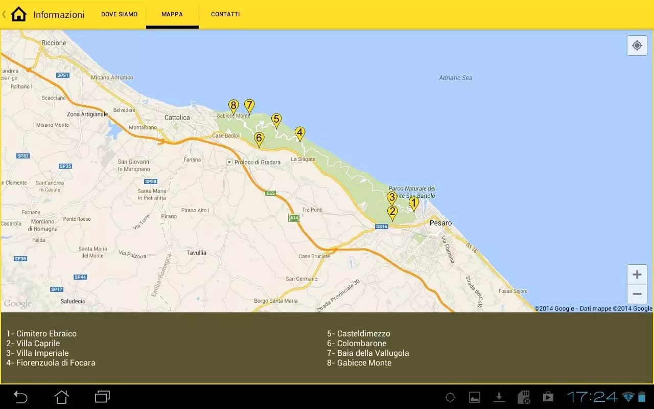
Task: Tap the Google logo on the map
Action: pyautogui.click(x=17, y=304)
